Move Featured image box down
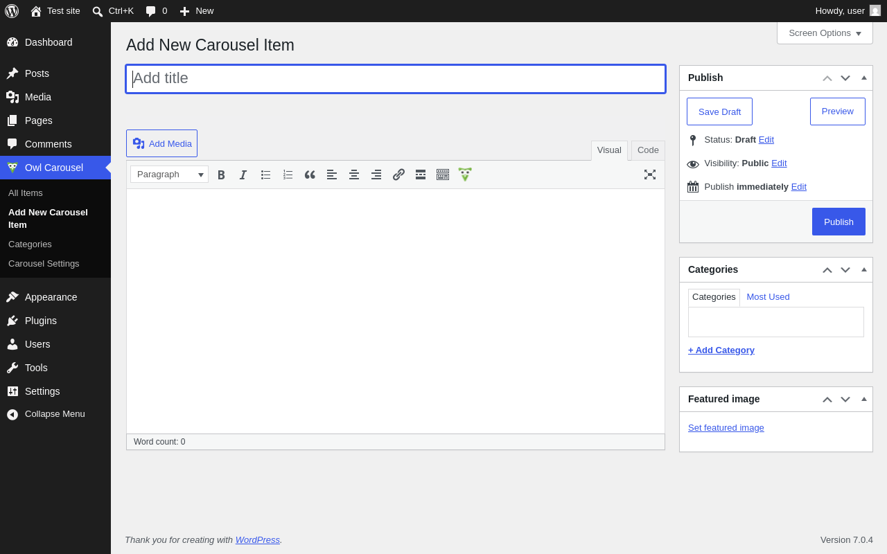This screenshot has height=554, width=887. click(845, 399)
